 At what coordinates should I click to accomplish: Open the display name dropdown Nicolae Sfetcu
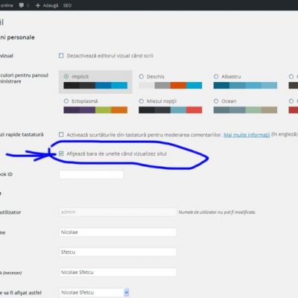pos(94,293)
